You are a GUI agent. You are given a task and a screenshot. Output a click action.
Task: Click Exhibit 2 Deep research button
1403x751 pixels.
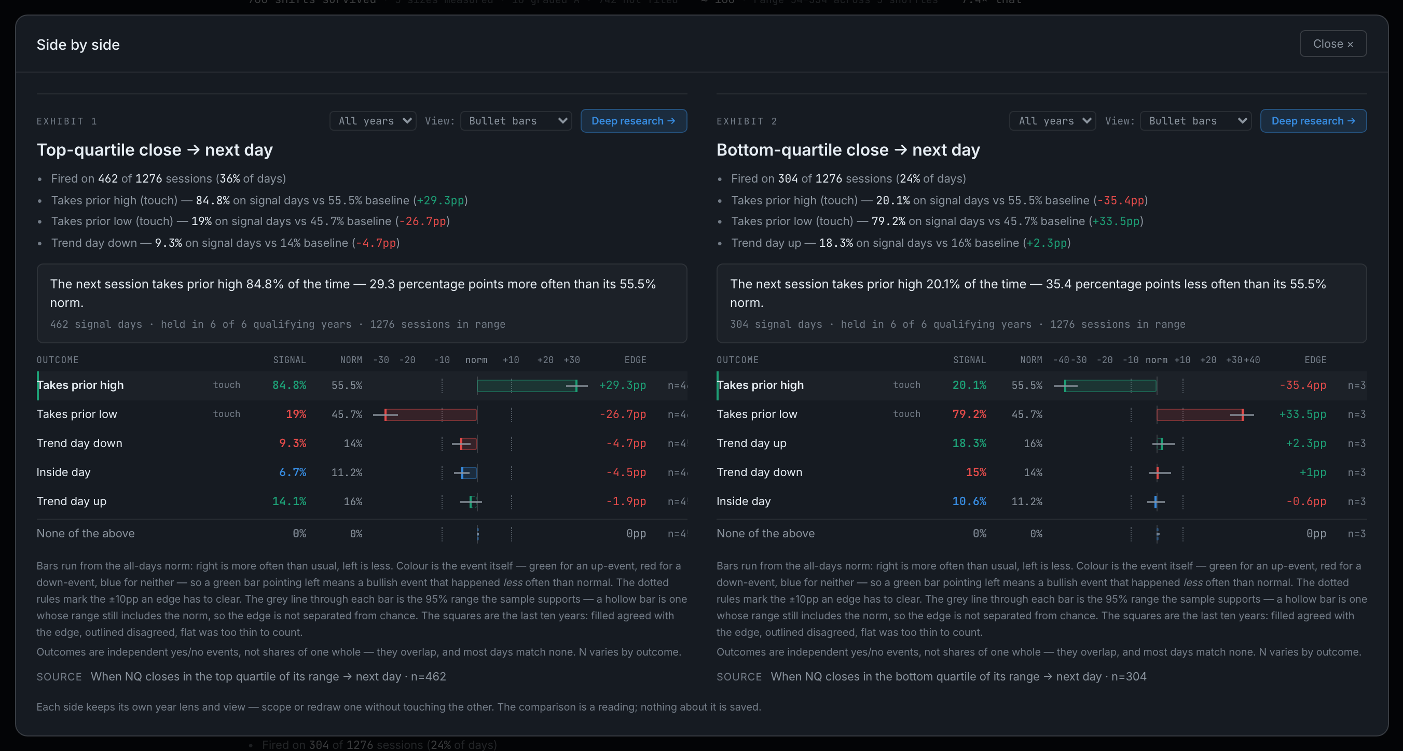[1313, 121]
